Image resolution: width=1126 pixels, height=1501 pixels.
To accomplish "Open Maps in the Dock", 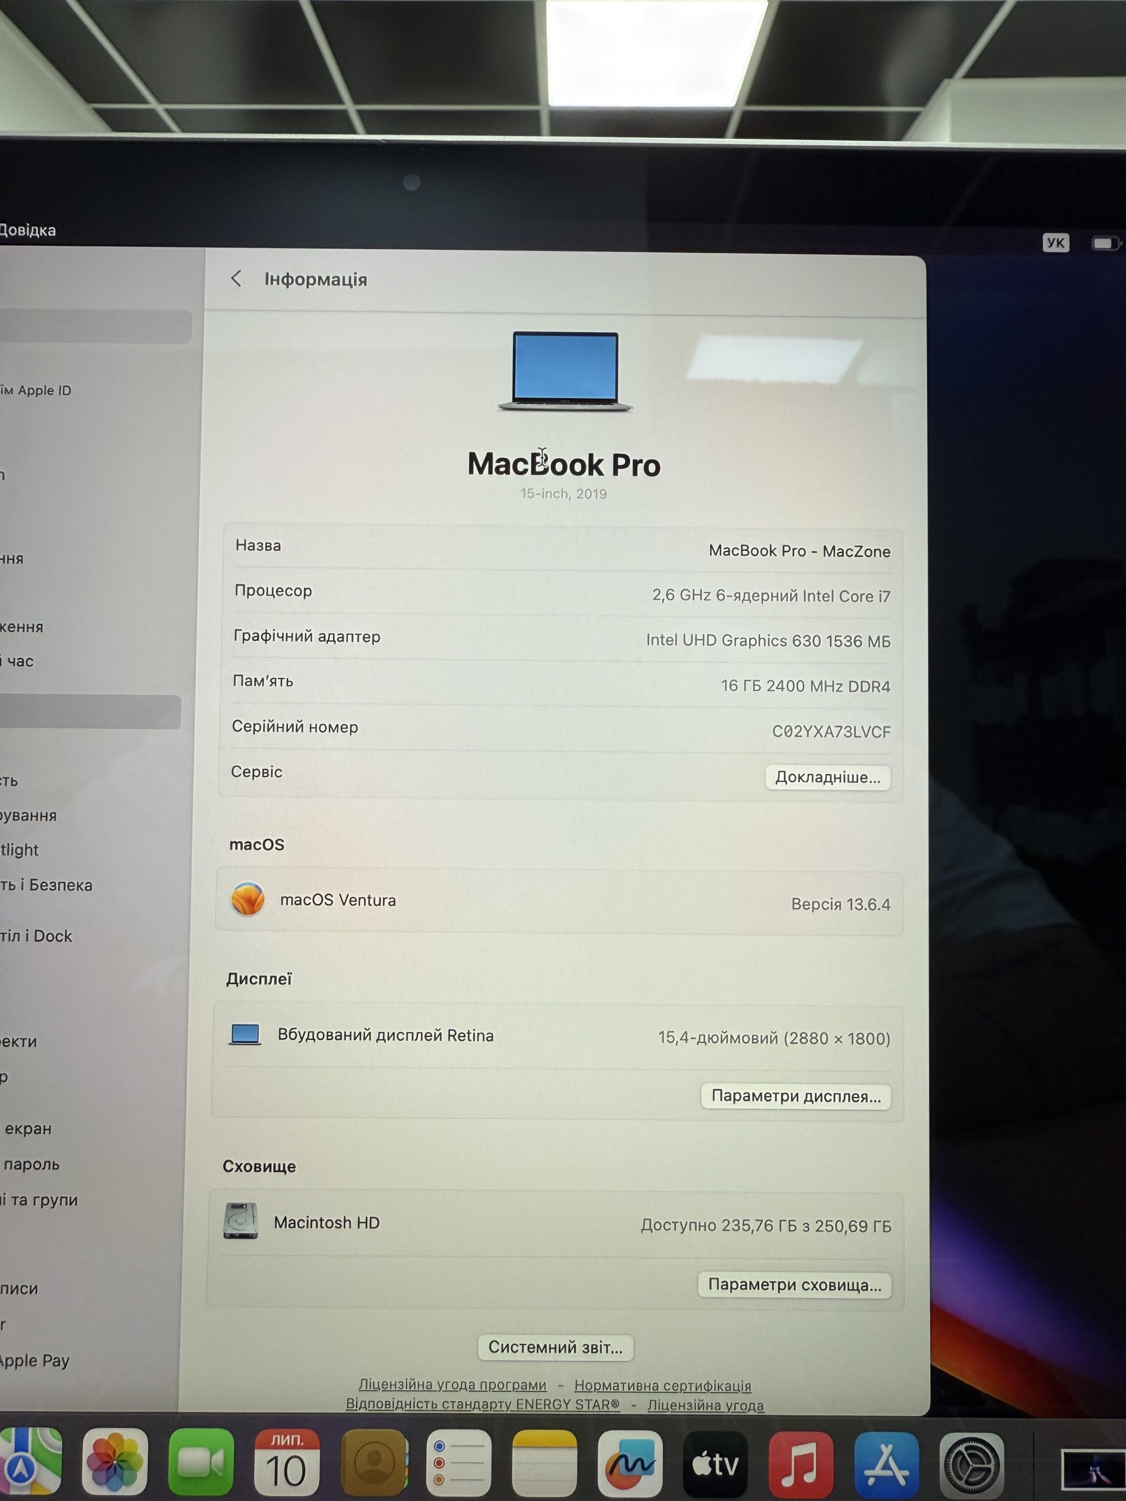I will 29,1461.
